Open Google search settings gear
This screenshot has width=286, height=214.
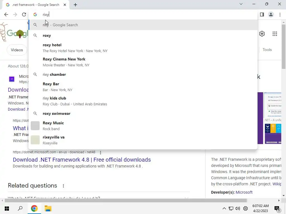262,34
